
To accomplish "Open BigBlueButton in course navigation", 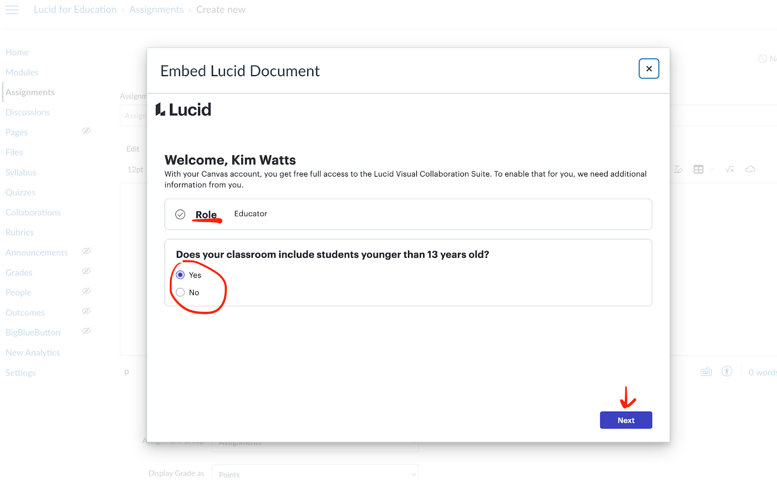I will tap(33, 332).
